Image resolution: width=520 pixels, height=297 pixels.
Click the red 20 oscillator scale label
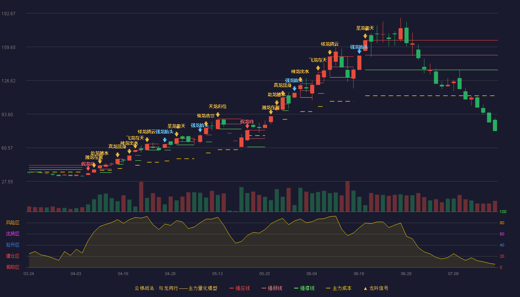click(502, 257)
